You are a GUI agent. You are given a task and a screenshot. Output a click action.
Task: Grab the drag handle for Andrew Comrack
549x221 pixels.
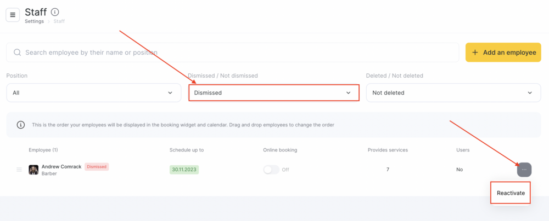tap(19, 170)
